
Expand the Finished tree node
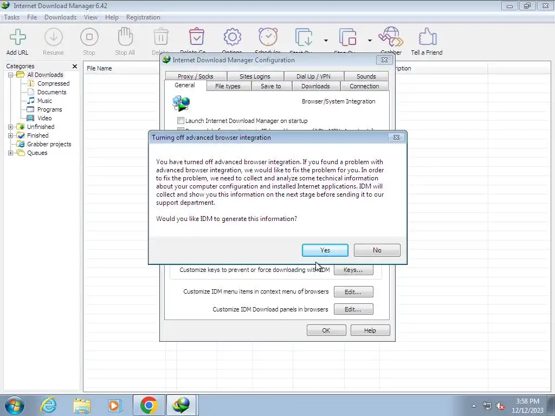point(11,135)
